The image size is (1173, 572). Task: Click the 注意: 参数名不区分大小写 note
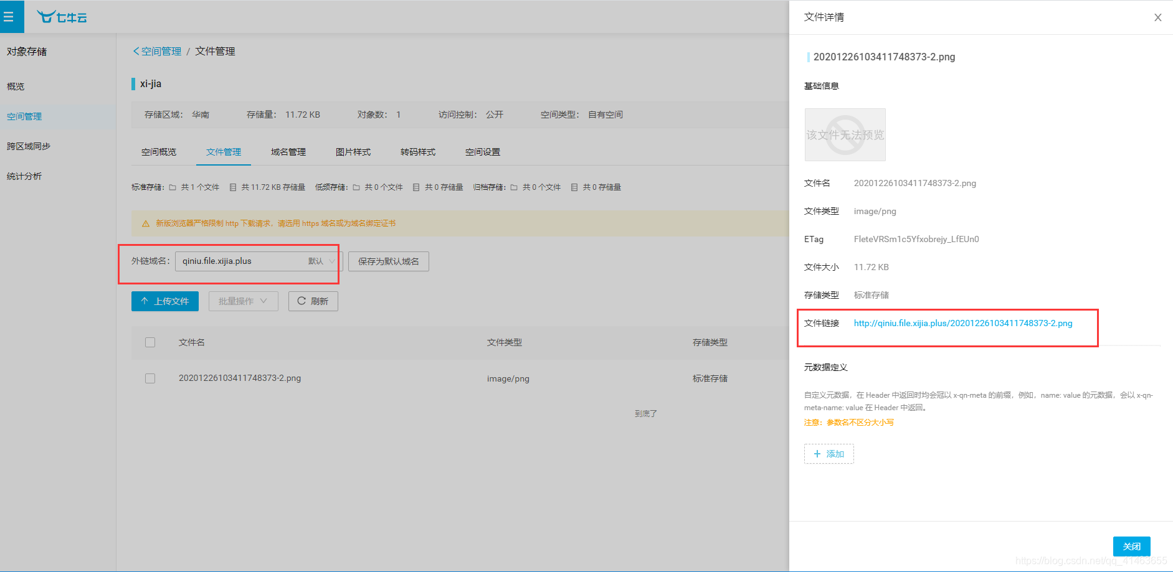coord(849,422)
